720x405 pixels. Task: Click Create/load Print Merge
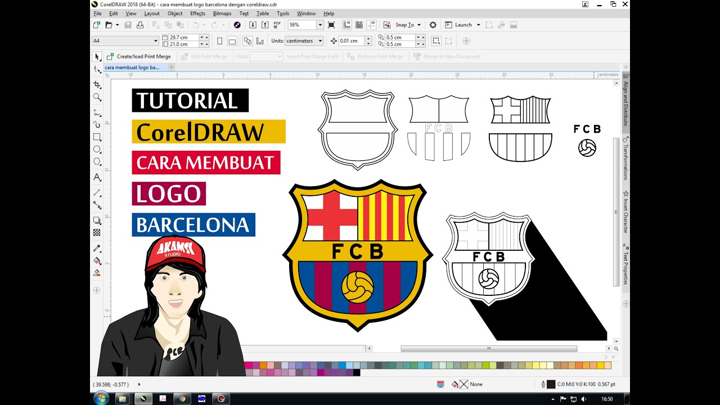tap(139, 57)
